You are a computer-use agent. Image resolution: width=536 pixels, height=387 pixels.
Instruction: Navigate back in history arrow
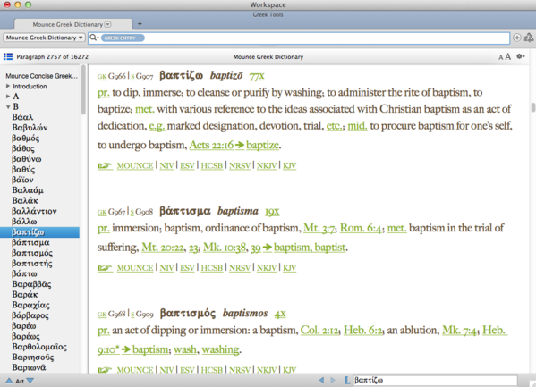pyautogui.click(x=321, y=380)
